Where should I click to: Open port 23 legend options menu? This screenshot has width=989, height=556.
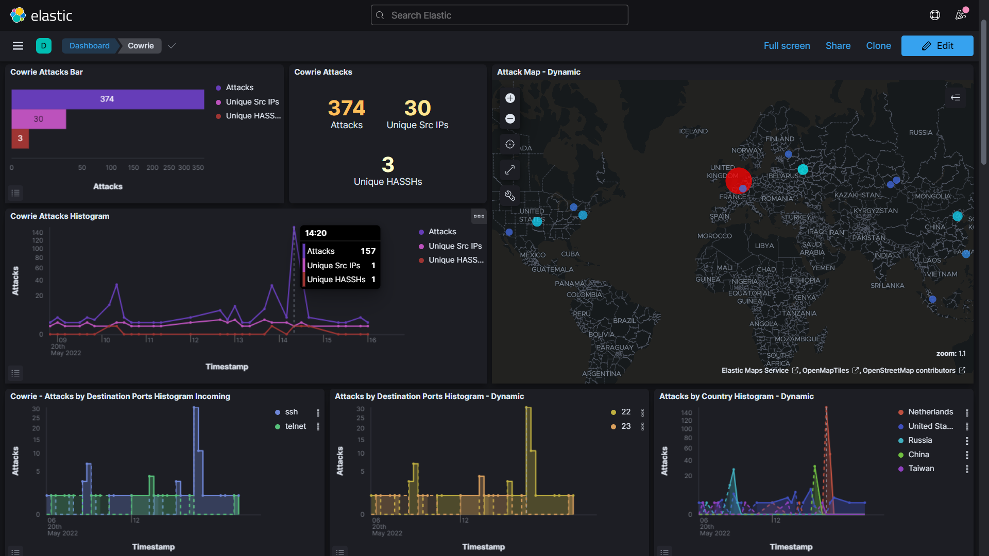pos(642,426)
